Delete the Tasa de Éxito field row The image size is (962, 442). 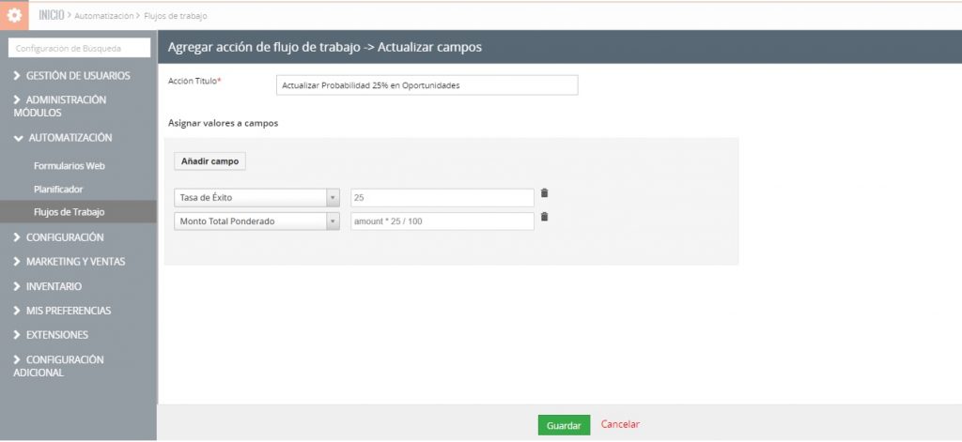coord(544,193)
